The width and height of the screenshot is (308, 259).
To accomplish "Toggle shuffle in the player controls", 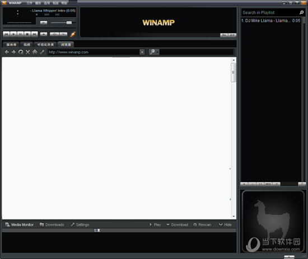I will pos(55,34).
